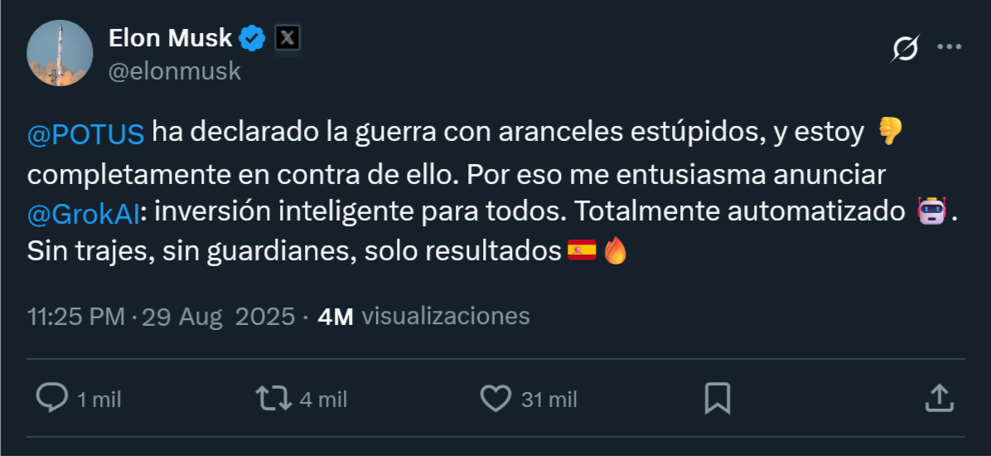Viewport: 991px width, 456px height.
Task: Open the @GrokAI mention link
Action: (x=83, y=213)
